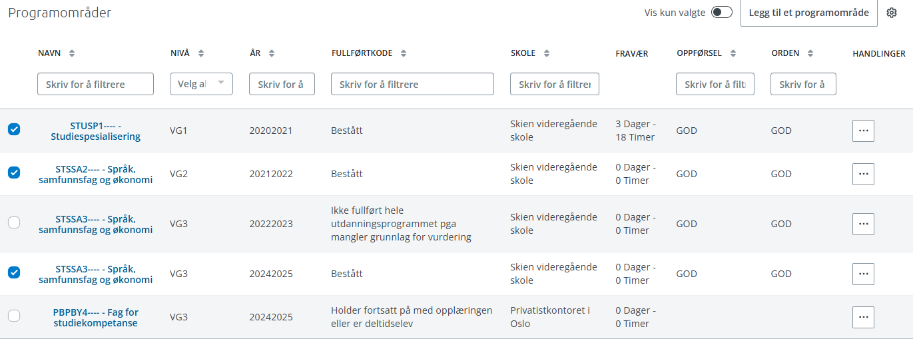This screenshot has height=349, width=913.
Task: Open the settings gear icon
Action: coord(892,13)
